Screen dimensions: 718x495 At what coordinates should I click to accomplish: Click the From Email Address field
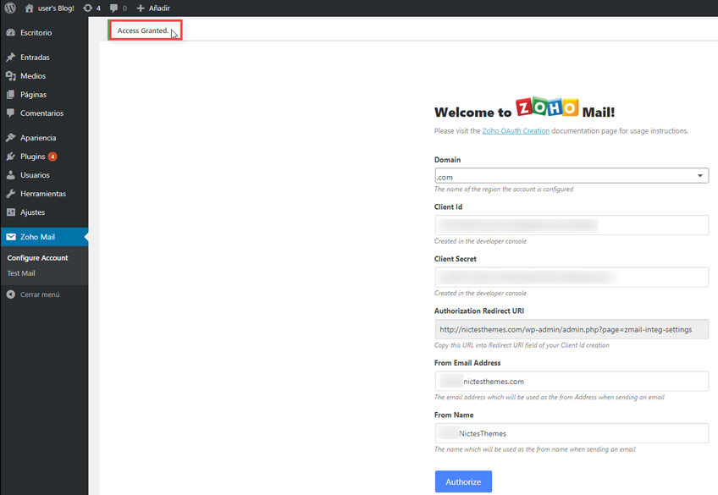[x=572, y=381]
